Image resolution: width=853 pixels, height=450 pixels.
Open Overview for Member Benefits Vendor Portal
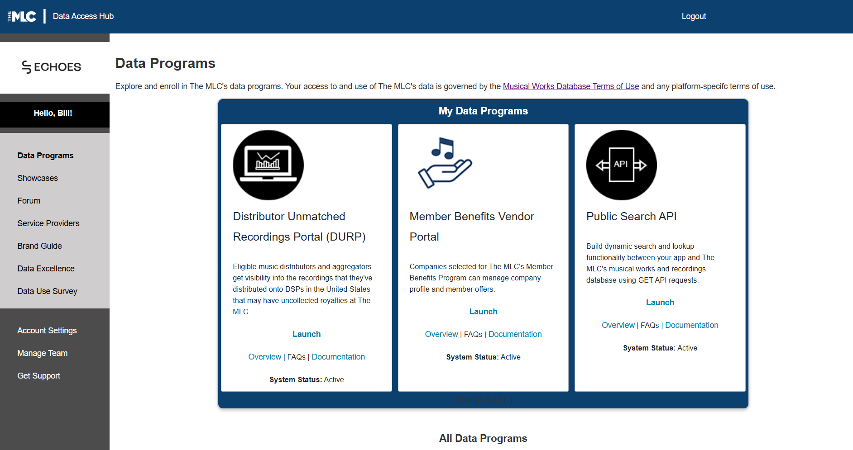441,334
